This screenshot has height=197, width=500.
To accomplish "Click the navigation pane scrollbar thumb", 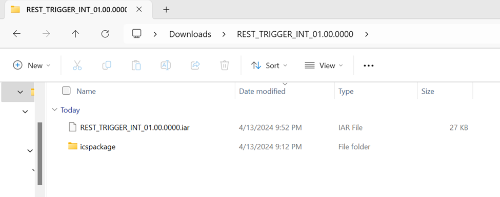I will [x=40, y=154].
